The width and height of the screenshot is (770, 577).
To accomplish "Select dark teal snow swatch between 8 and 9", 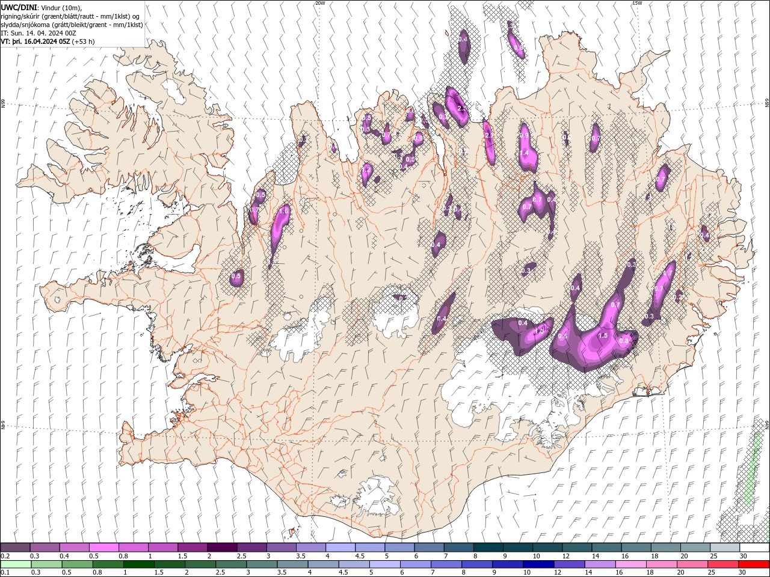I will click(x=488, y=548).
